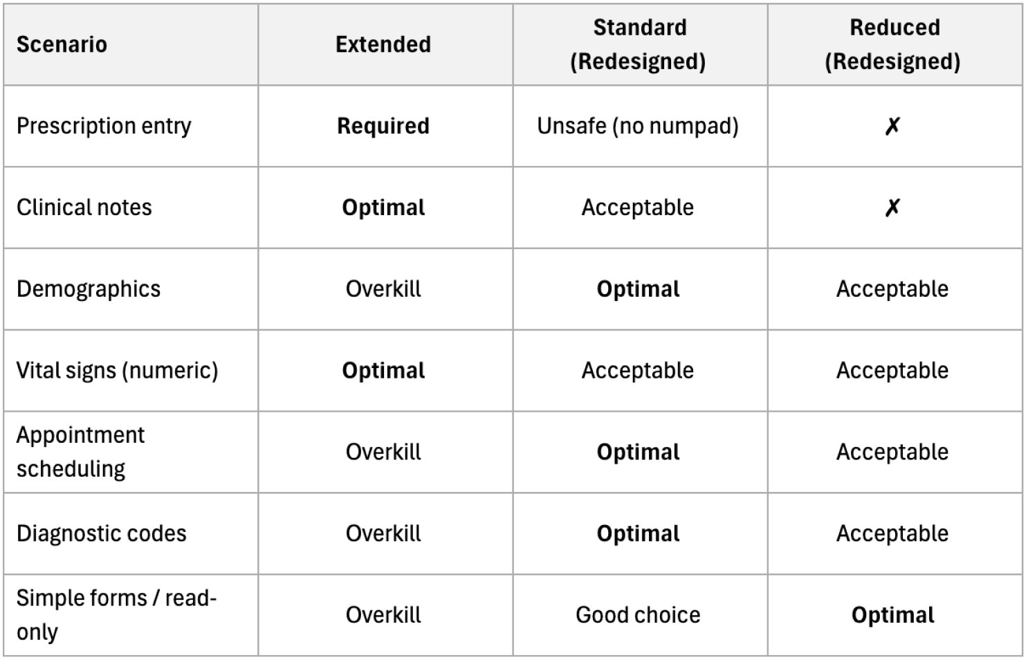Click the bold Required cell

[x=383, y=127]
